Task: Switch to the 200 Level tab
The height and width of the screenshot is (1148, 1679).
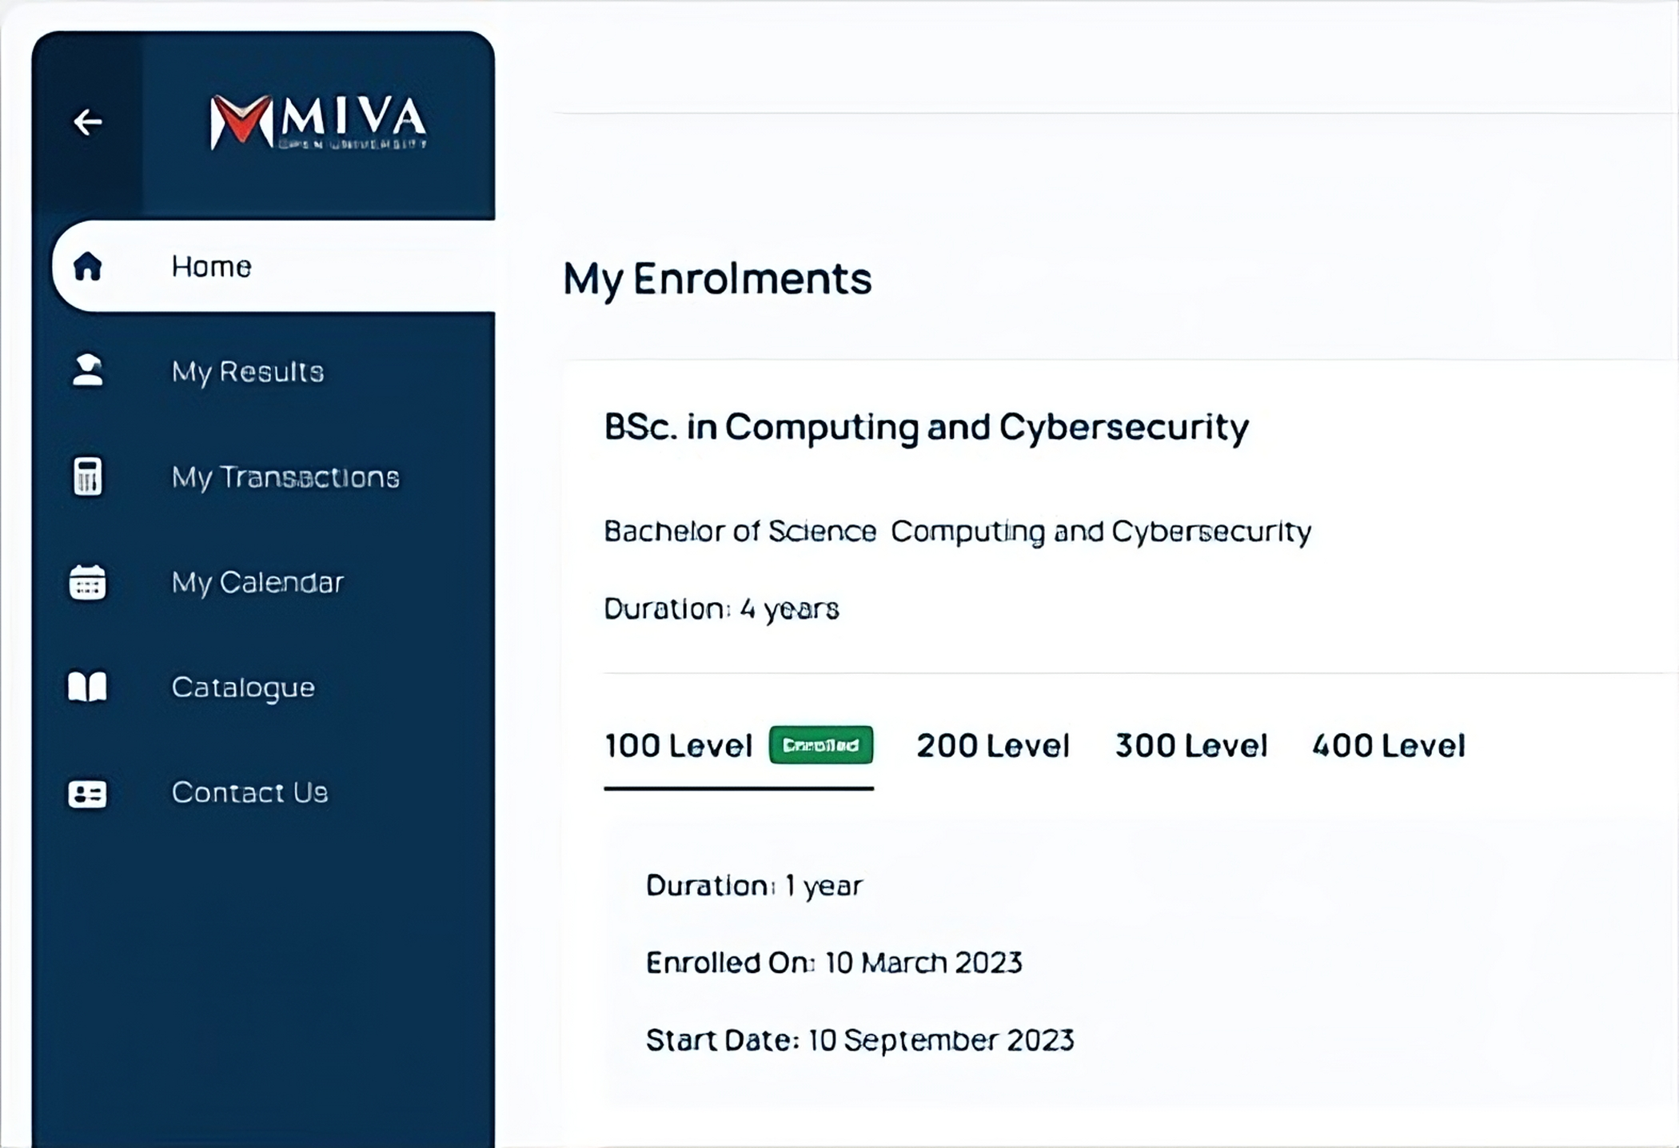Action: (992, 746)
